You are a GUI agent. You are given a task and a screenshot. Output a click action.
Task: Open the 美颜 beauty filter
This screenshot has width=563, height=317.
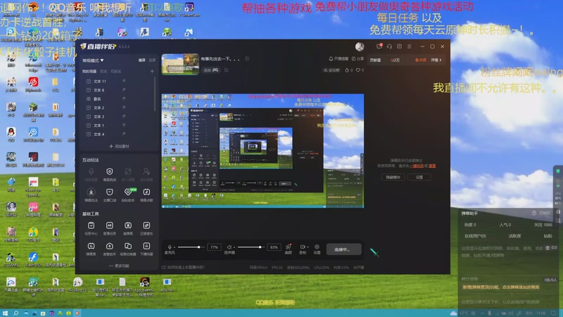point(288,249)
